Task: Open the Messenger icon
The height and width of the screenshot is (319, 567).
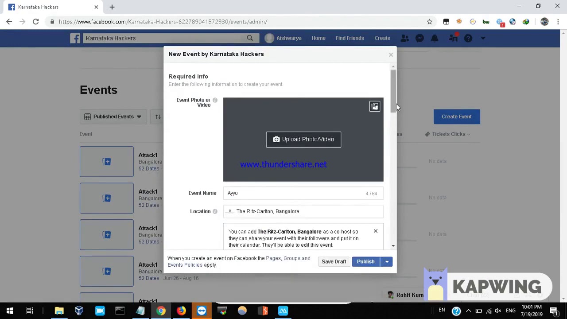Action: pos(419,38)
